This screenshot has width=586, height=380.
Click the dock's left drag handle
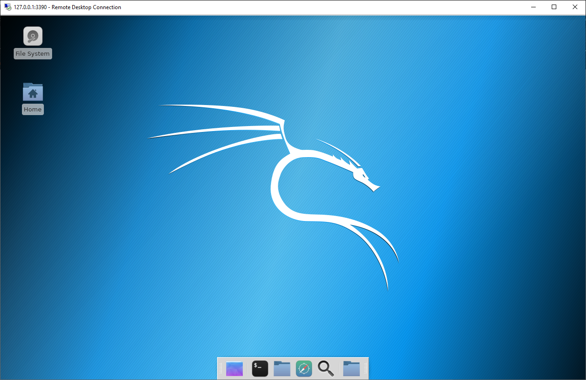221,368
